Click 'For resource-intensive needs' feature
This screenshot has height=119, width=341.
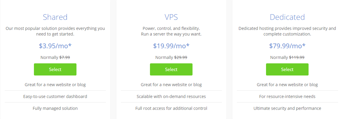(x=287, y=97)
